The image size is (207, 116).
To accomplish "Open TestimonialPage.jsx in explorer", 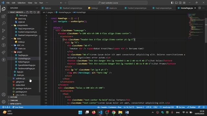I will coord(27,68).
